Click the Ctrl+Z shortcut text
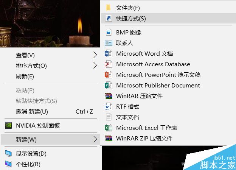The width and height of the screenshot is (236, 170). (84, 112)
